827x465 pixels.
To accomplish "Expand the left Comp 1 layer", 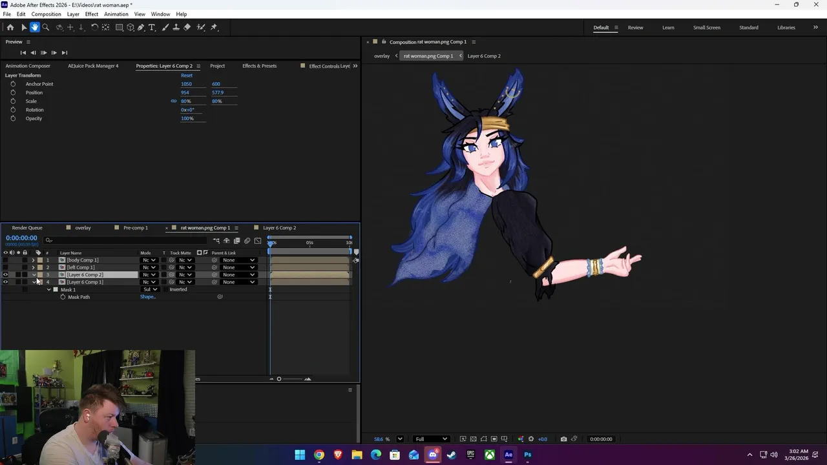I will point(33,267).
